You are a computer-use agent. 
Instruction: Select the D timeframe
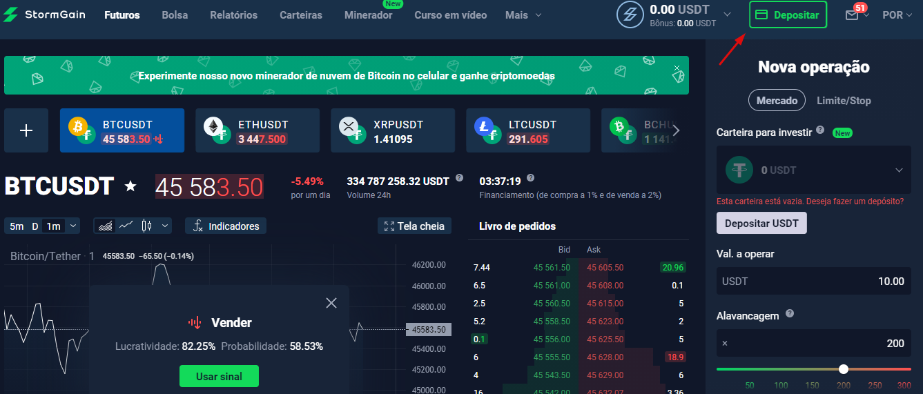coord(35,226)
